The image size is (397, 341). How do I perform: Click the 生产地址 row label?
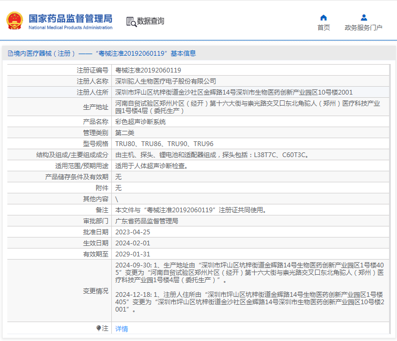(96, 107)
